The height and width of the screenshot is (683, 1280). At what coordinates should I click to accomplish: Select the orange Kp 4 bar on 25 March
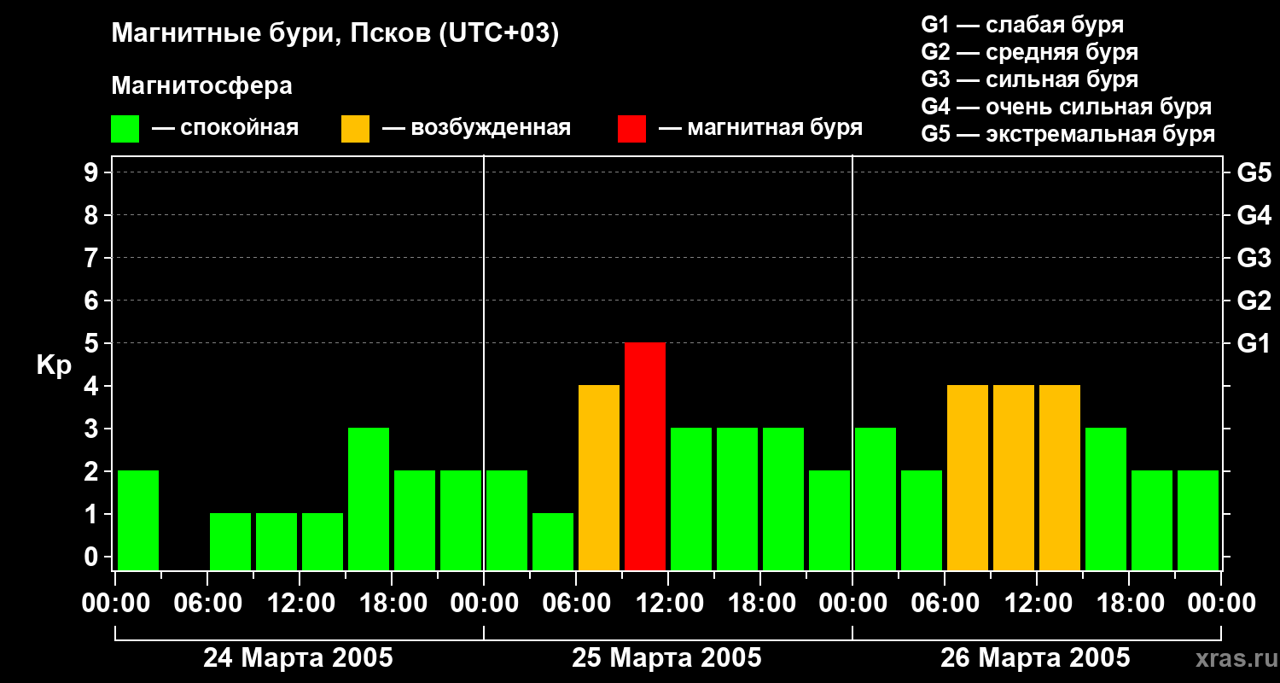[x=599, y=477]
